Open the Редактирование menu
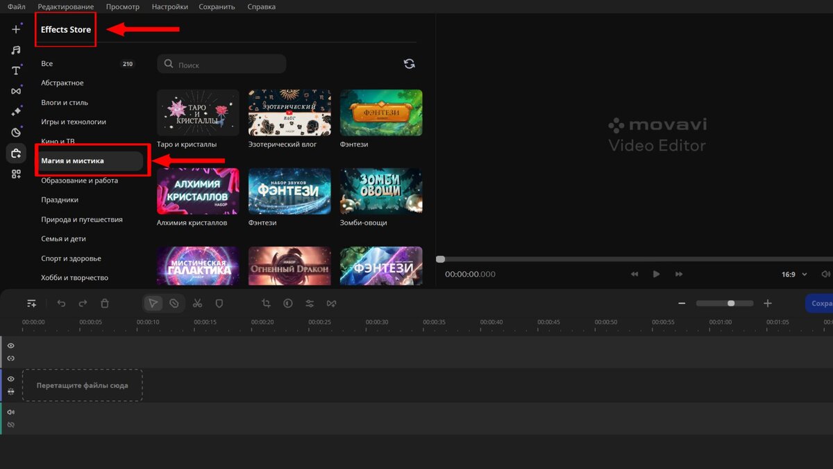 click(66, 6)
